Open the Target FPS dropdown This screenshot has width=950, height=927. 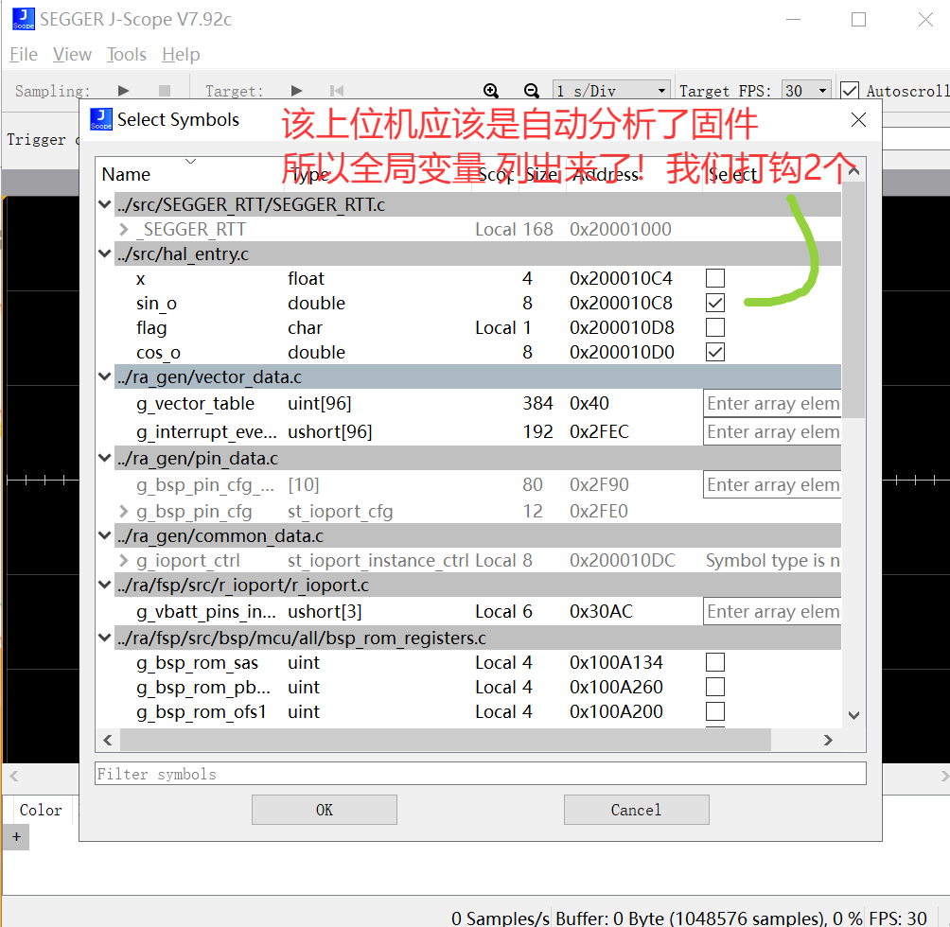[x=806, y=91]
